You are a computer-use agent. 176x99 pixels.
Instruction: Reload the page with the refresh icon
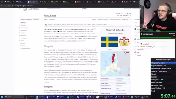pyautogui.click(x=9, y=6)
